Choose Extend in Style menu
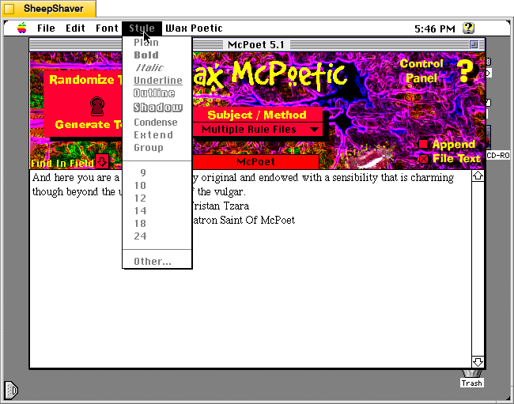 [157, 135]
